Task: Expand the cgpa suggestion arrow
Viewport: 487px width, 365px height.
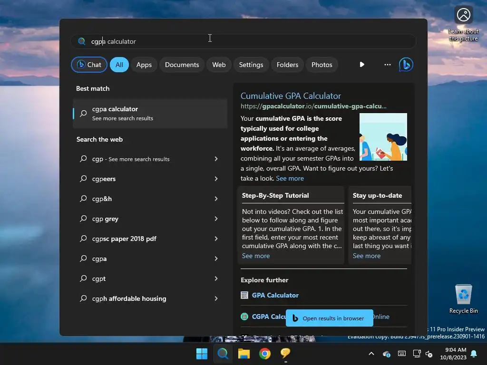Action: point(216,258)
